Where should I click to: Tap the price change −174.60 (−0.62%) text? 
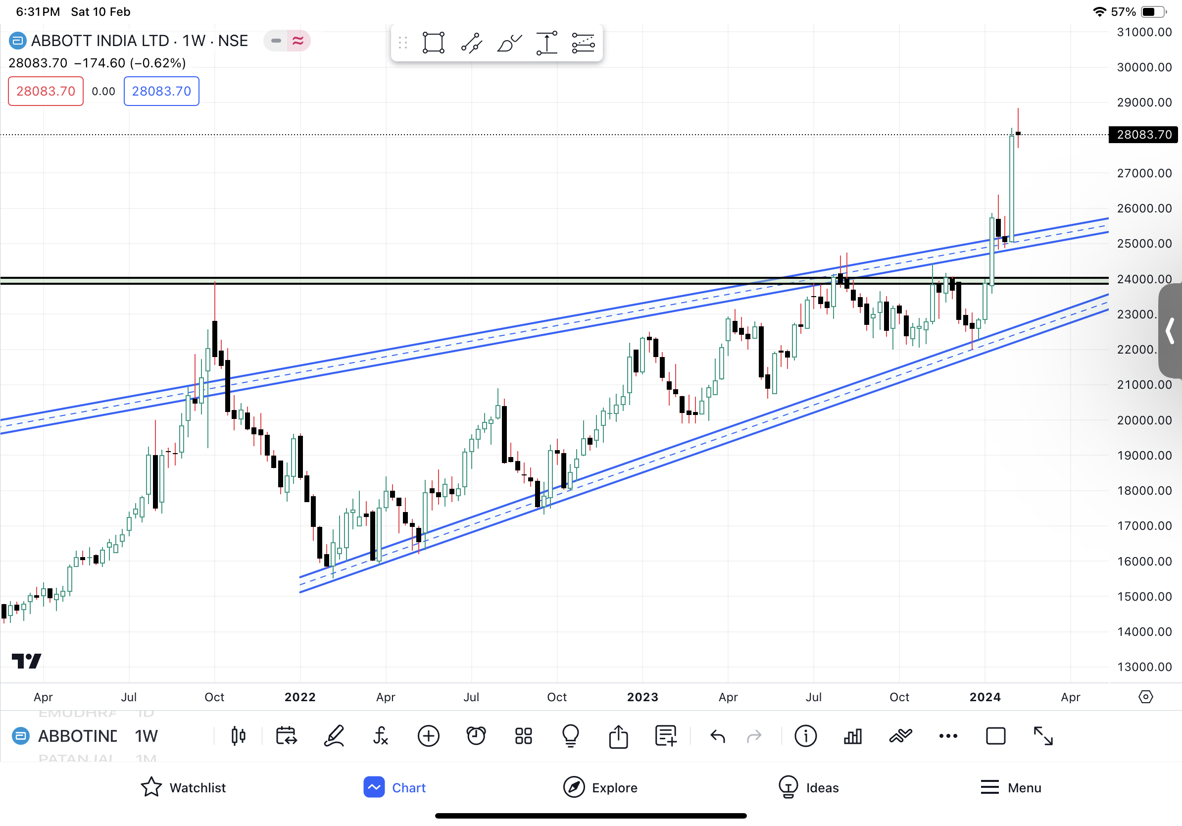tap(130, 63)
